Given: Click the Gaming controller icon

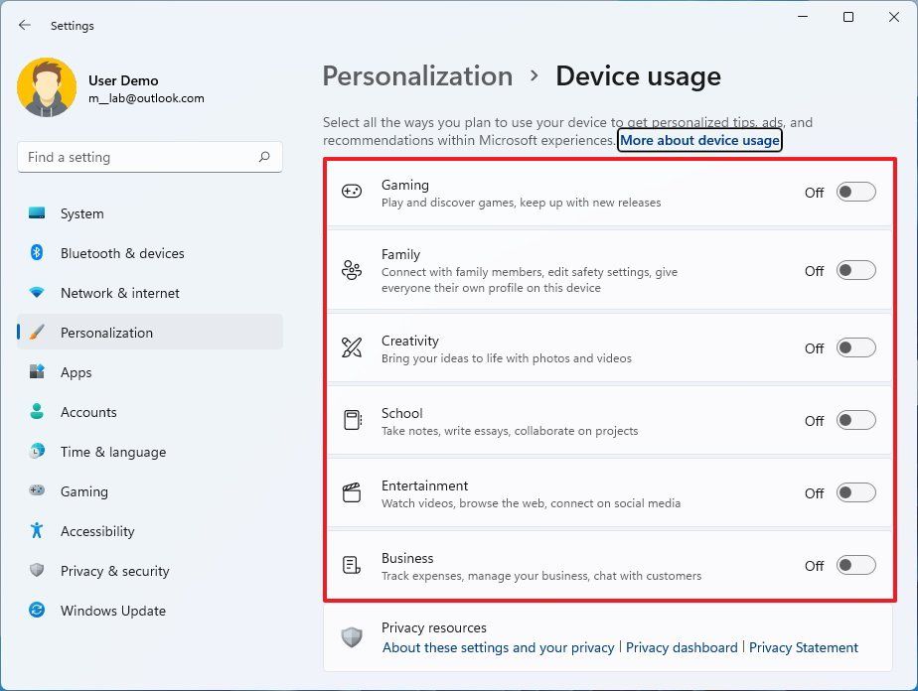Looking at the screenshot, I should point(351,192).
